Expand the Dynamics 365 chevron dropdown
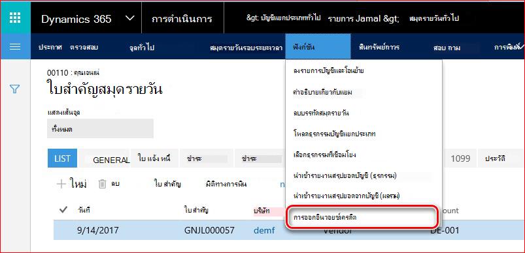Image resolution: width=525 pixels, height=253 pixels. click(130, 18)
